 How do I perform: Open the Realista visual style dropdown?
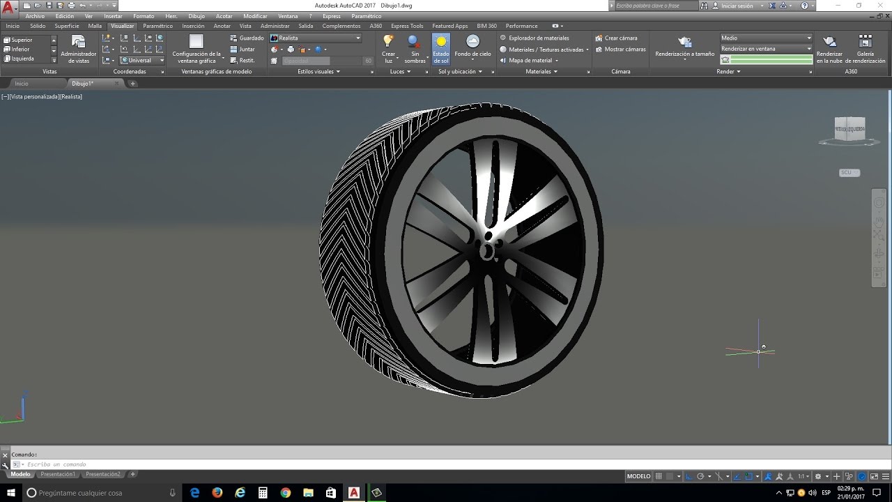(x=316, y=38)
